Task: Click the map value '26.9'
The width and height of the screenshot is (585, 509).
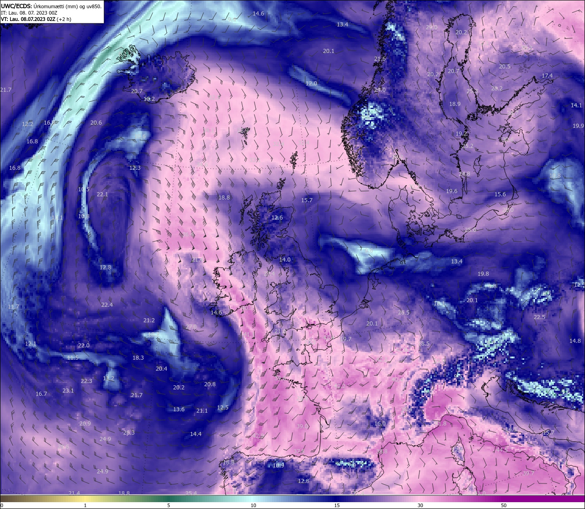Action: (x=85, y=424)
